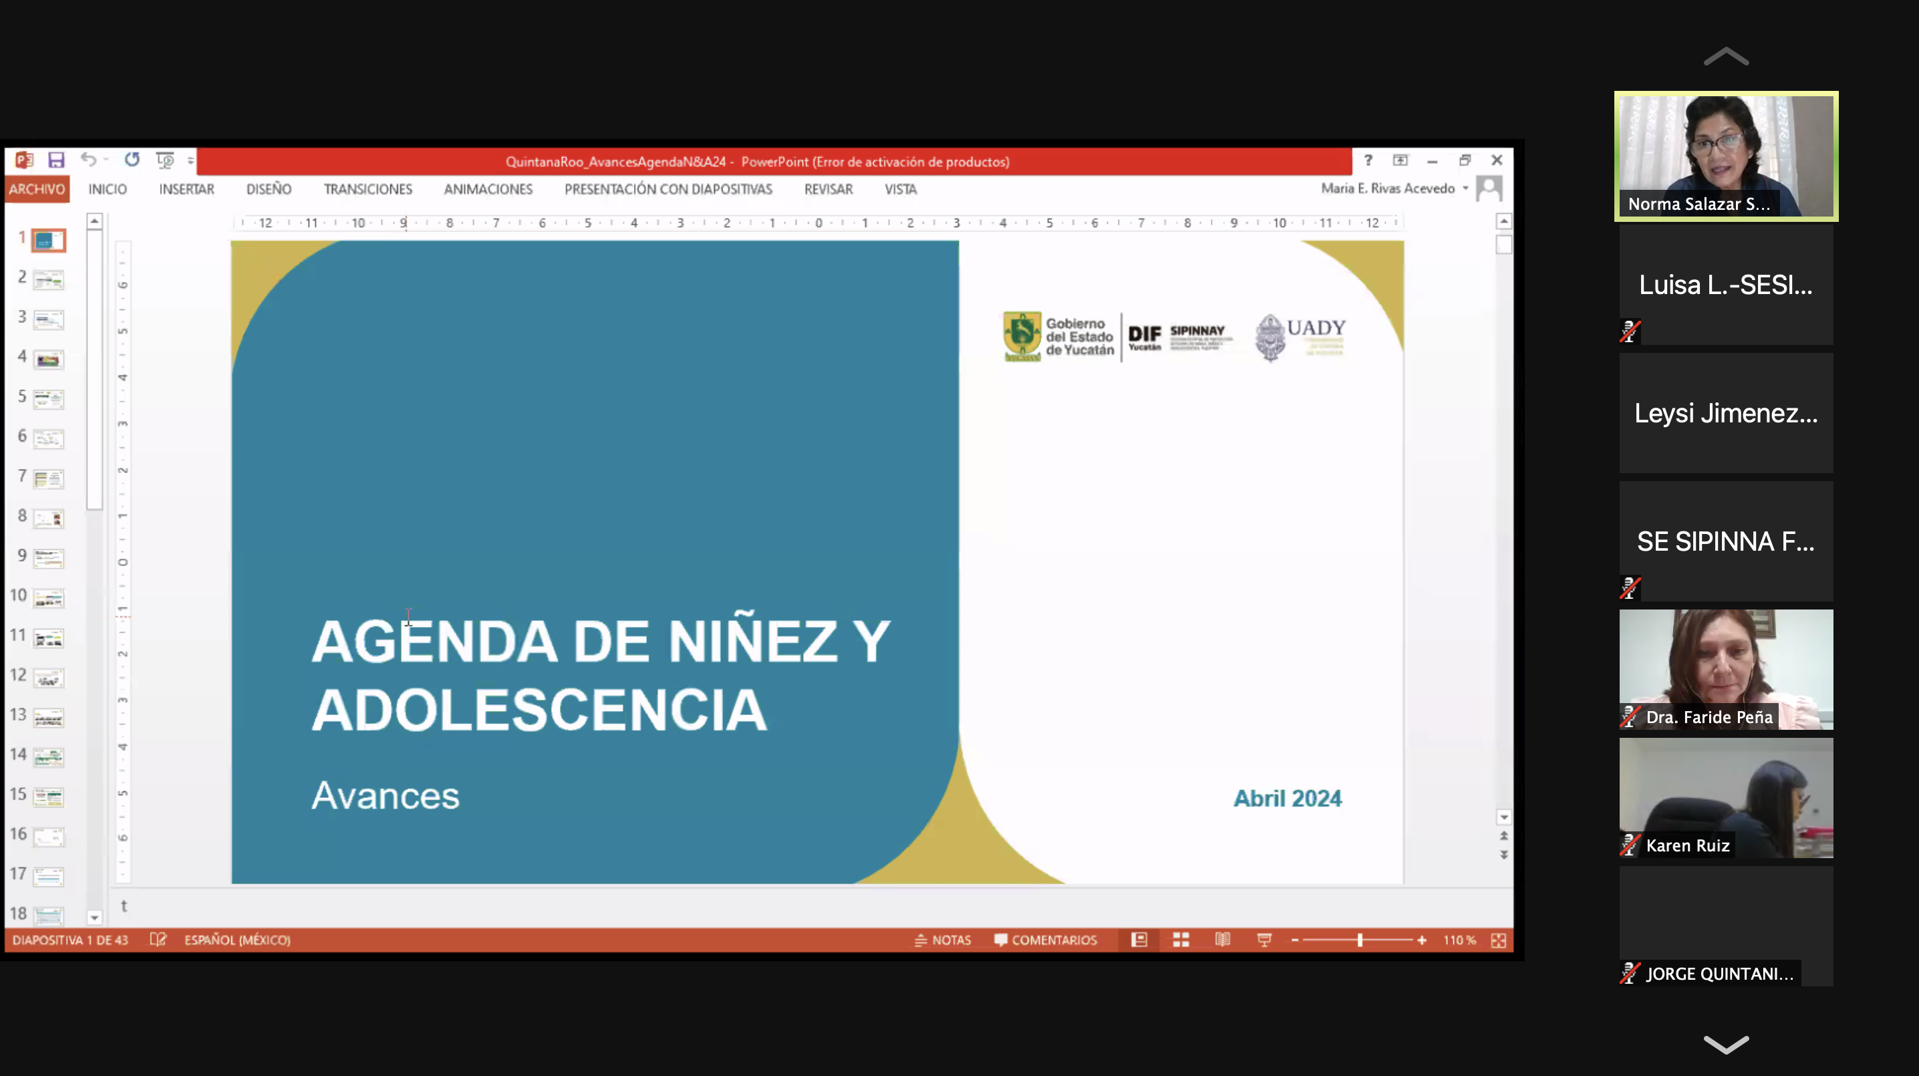Image resolution: width=1919 pixels, height=1076 pixels.
Task: Click fit slide to window icon
Action: 1498,940
